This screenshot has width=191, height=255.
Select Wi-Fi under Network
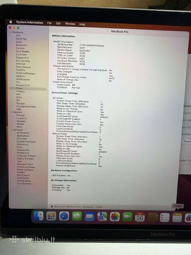[x=19, y=127]
